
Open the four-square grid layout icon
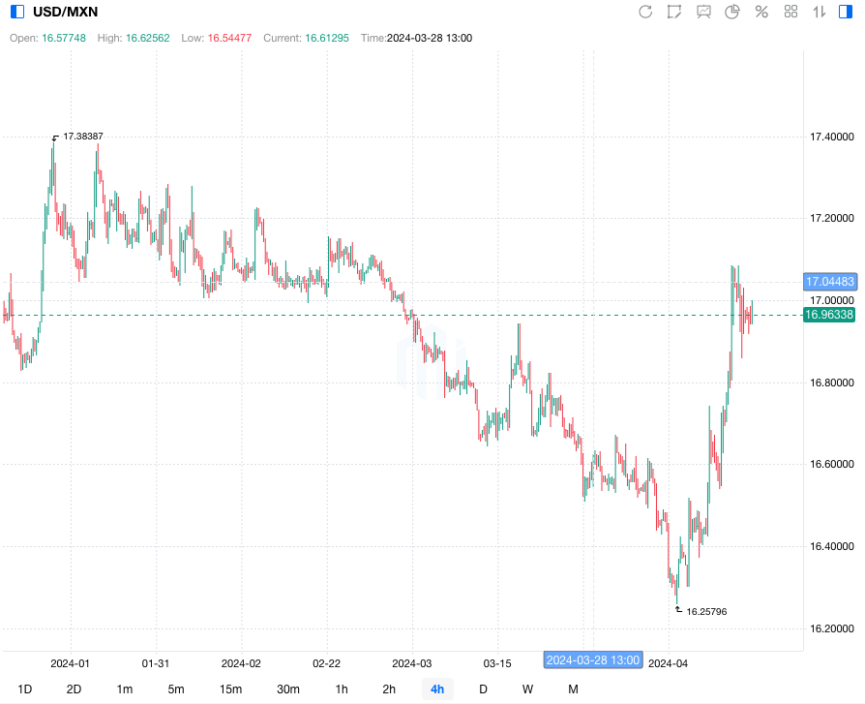[790, 12]
